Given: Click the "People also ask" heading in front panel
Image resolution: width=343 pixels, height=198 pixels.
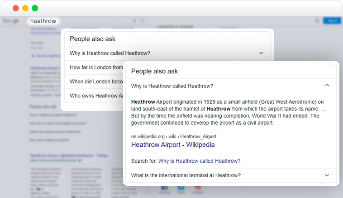Looking at the screenshot, I should click(x=154, y=72).
